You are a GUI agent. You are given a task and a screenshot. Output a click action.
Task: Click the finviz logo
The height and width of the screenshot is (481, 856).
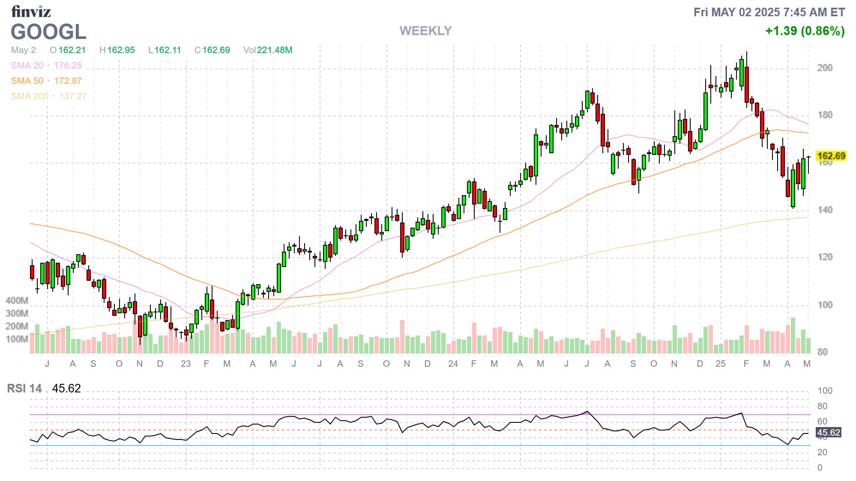[x=31, y=12]
